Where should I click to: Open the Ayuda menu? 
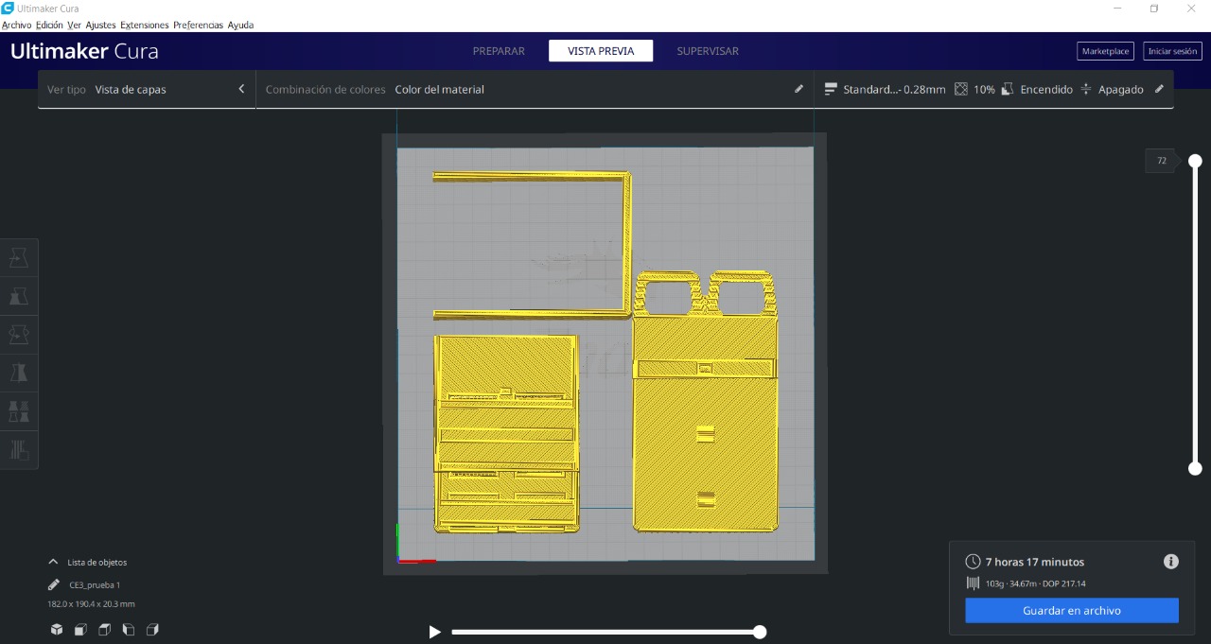[240, 25]
